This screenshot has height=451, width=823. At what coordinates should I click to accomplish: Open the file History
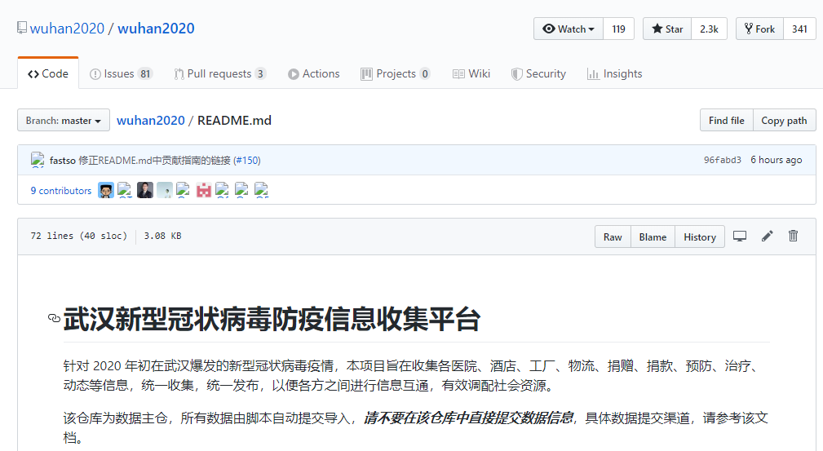[x=700, y=237]
